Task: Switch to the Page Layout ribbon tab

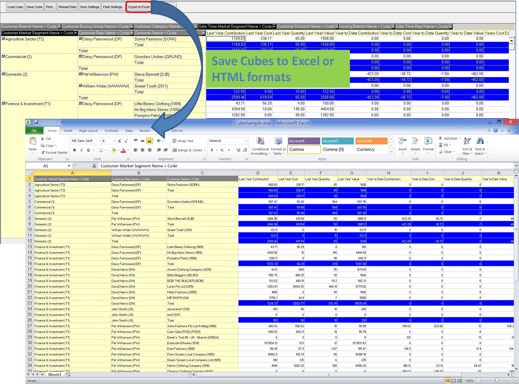Action: click(88, 131)
